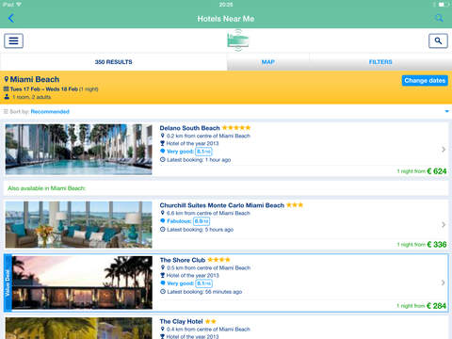452x339 pixels.
Task: Open The Shore Club details chevron
Action: (x=443, y=282)
